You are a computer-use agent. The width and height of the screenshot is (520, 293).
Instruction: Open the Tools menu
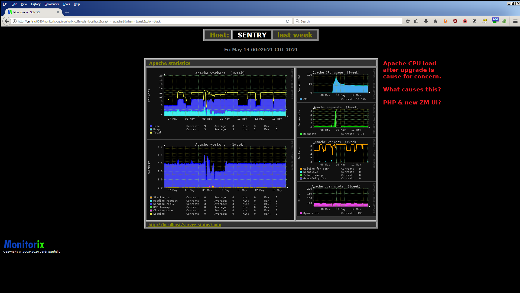pyautogui.click(x=66, y=4)
